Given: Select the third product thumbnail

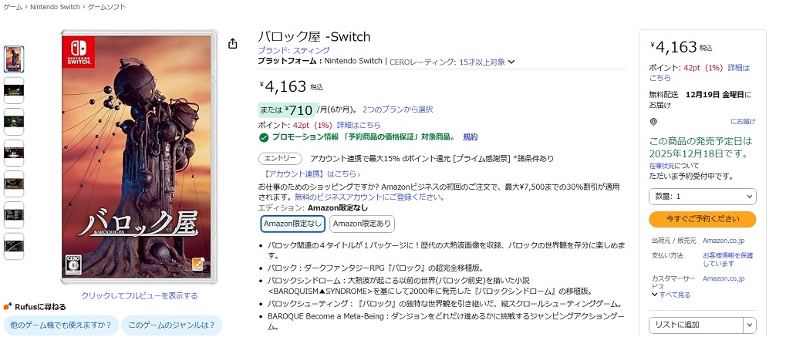Looking at the screenshot, I should tap(14, 122).
